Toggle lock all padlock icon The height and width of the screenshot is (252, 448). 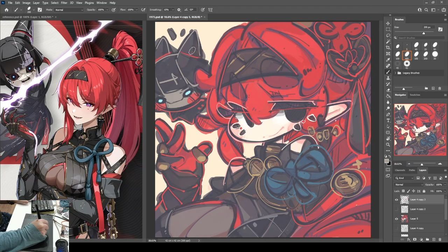point(424,191)
